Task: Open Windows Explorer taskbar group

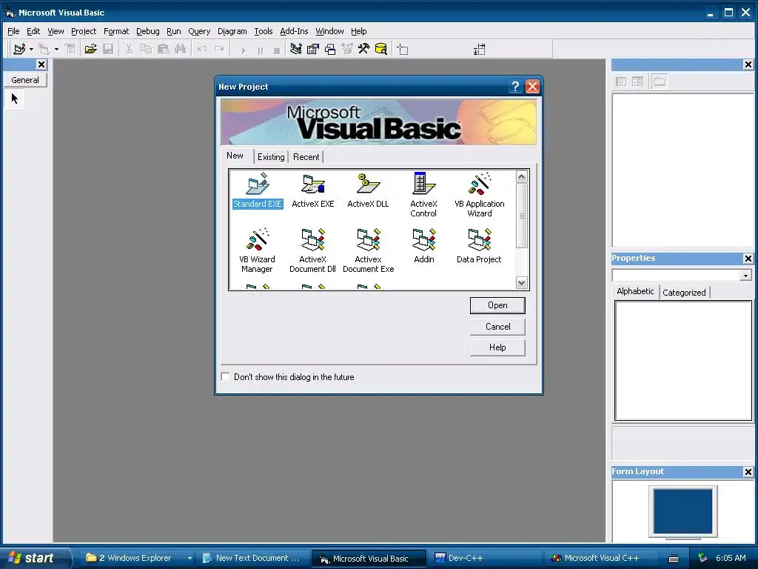Action: coord(138,558)
